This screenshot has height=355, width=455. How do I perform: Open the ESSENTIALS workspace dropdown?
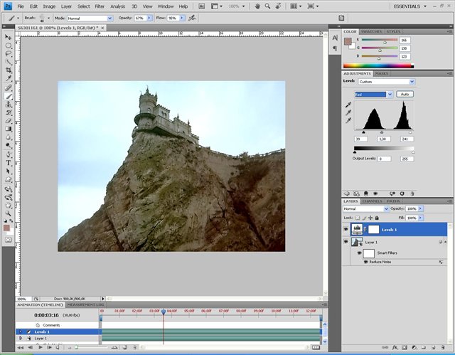410,6
